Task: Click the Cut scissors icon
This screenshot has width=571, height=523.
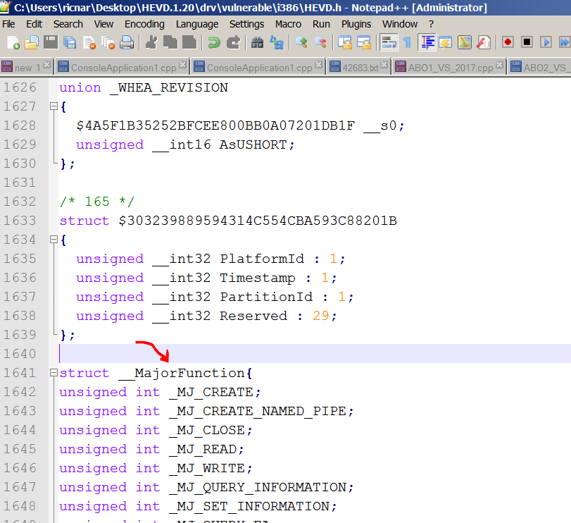Action: [x=151, y=42]
